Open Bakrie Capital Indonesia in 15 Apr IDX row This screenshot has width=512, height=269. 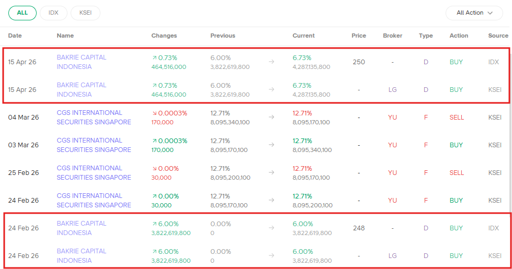click(x=82, y=62)
